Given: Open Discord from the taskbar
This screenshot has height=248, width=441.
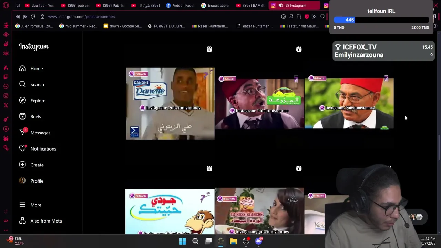Looking at the screenshot, I should [x=259, y=241].
